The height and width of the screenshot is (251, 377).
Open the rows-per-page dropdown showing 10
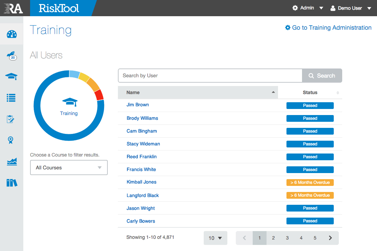tap(215, 238)
